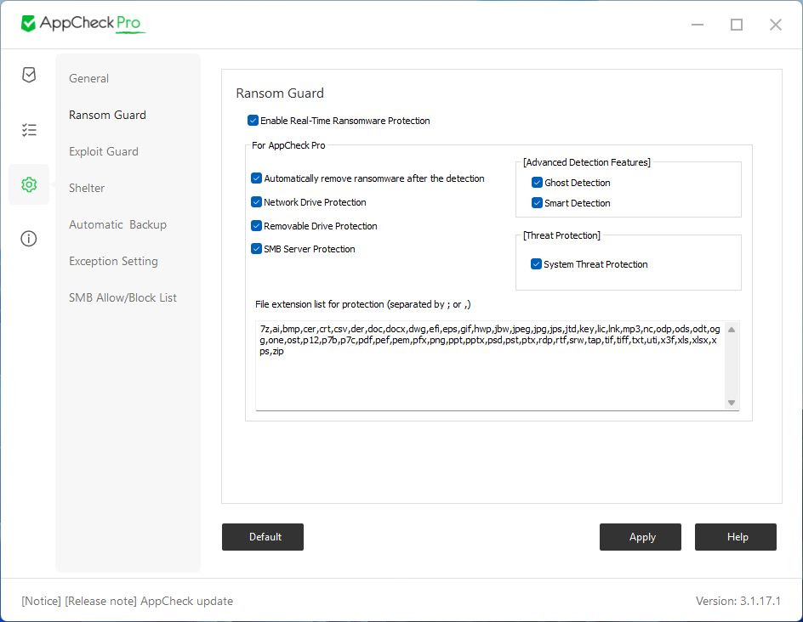Toggle System Threat Protection checkbox
This screenshot has width=803, height=622.
coord(536,264)
